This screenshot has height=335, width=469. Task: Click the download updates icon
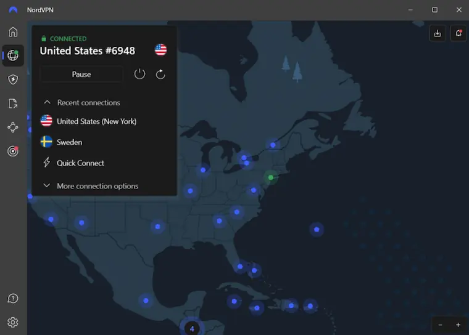point(438,33)
